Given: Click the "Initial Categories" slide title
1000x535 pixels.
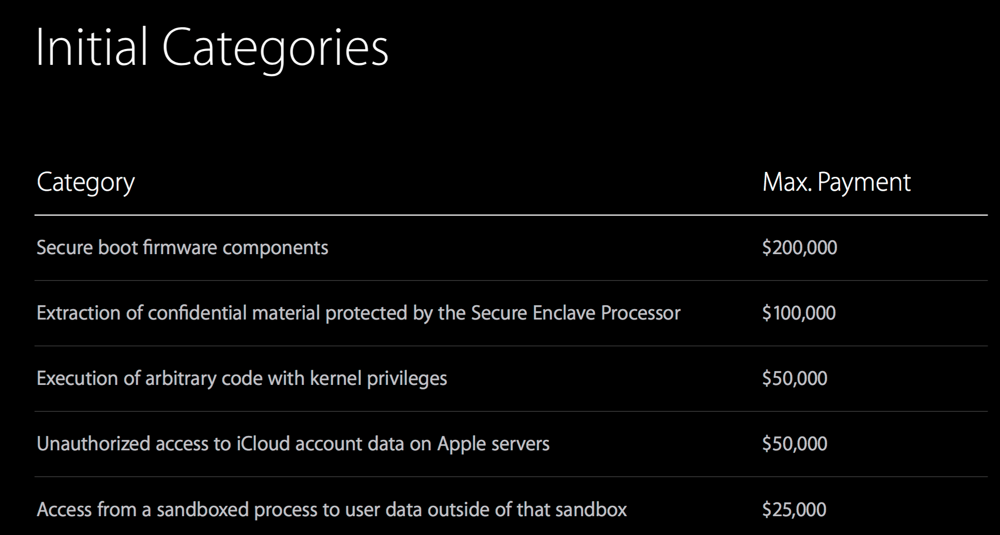Looking at the screenshot, I should point(212,48).
